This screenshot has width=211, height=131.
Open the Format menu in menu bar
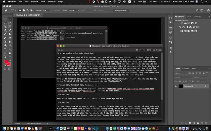click(34, 1)
